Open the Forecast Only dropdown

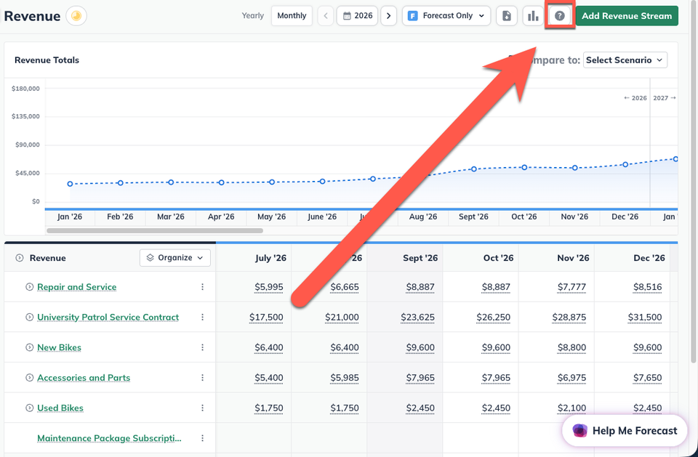click(x=446, y=16)
